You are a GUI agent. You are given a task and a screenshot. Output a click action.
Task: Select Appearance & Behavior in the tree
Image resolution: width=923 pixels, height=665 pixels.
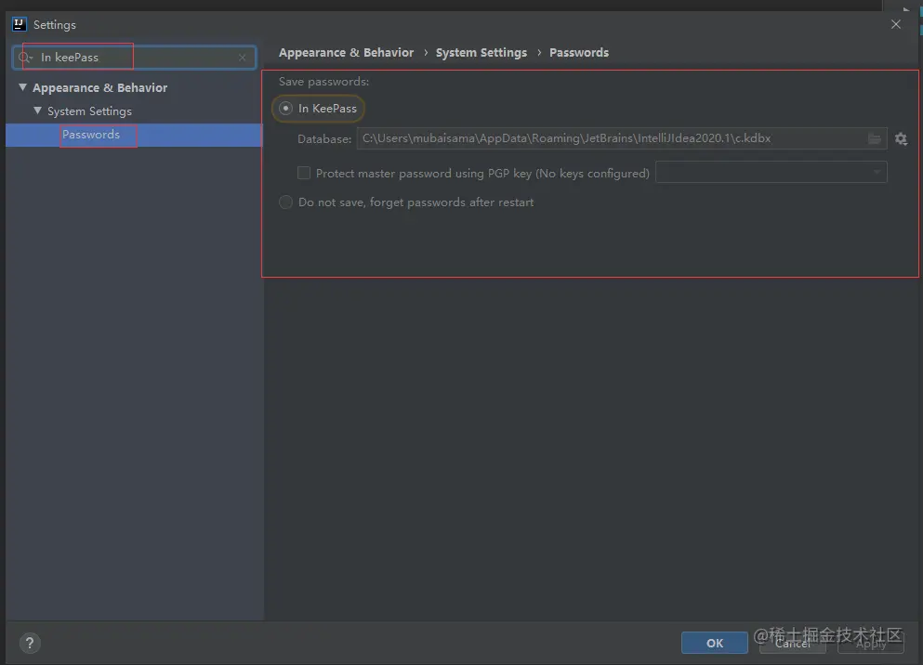99,87
